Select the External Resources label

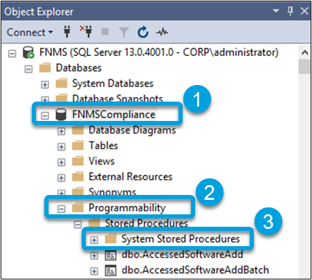coord(131,176)
